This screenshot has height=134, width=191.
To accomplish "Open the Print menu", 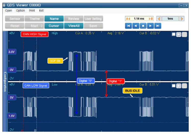I will click(32, 11).
